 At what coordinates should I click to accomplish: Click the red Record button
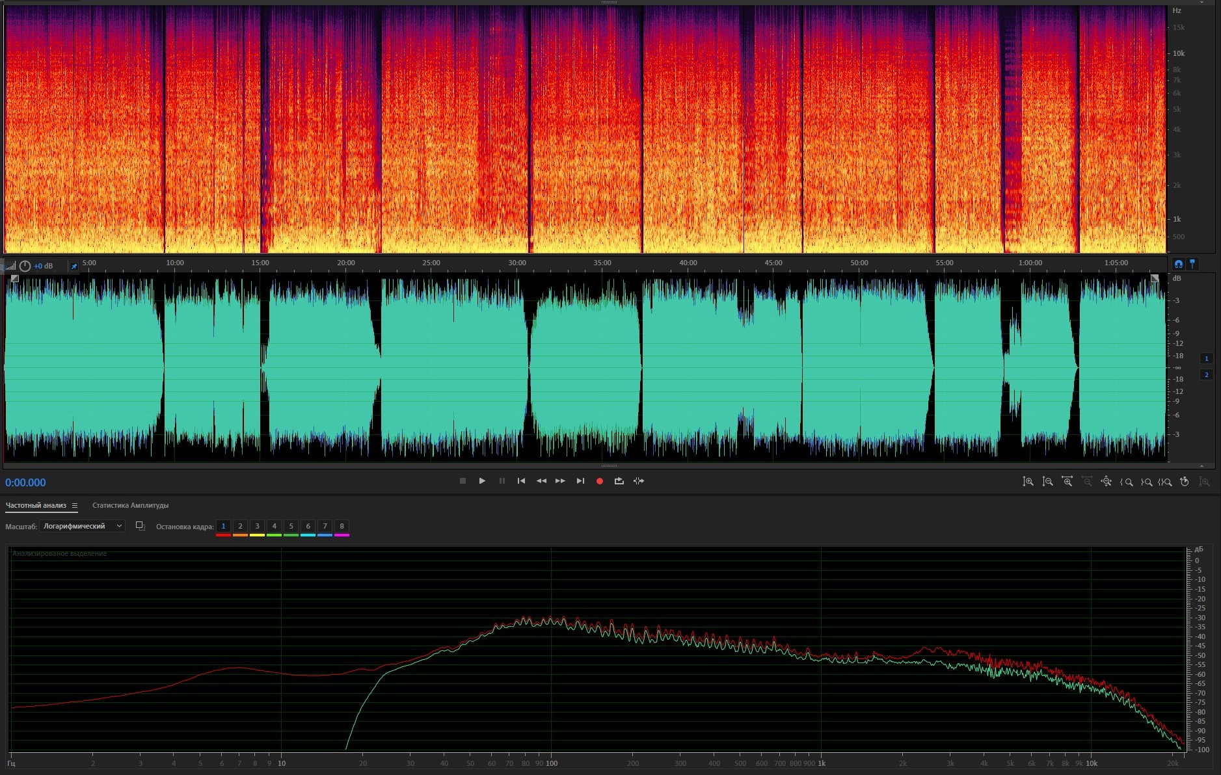600,481
